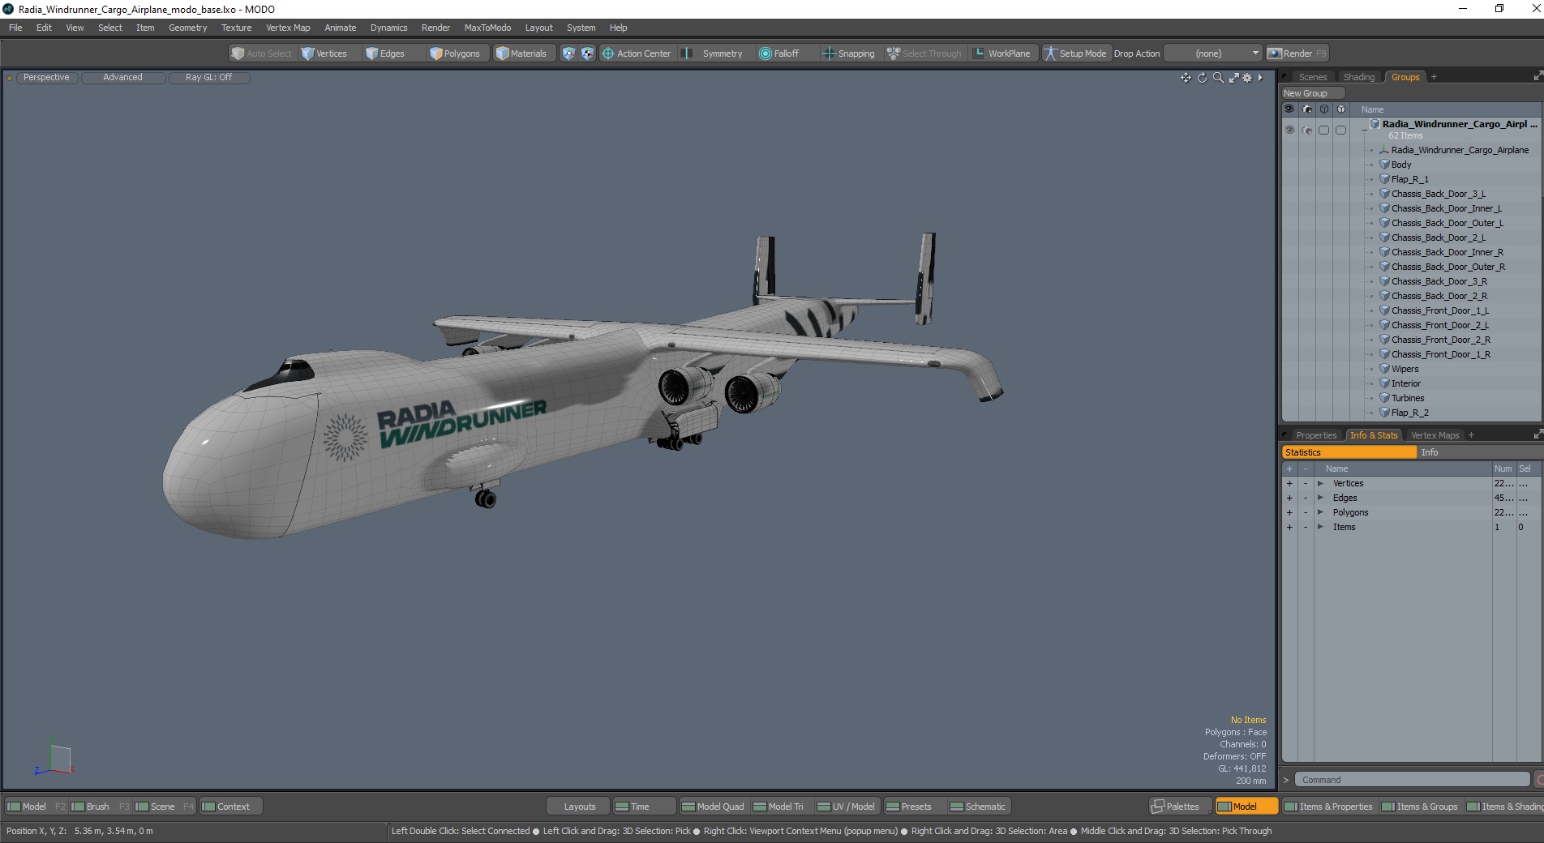Toggle visibility eye for Radia_Windrunner group

(x=1289, y=130)
